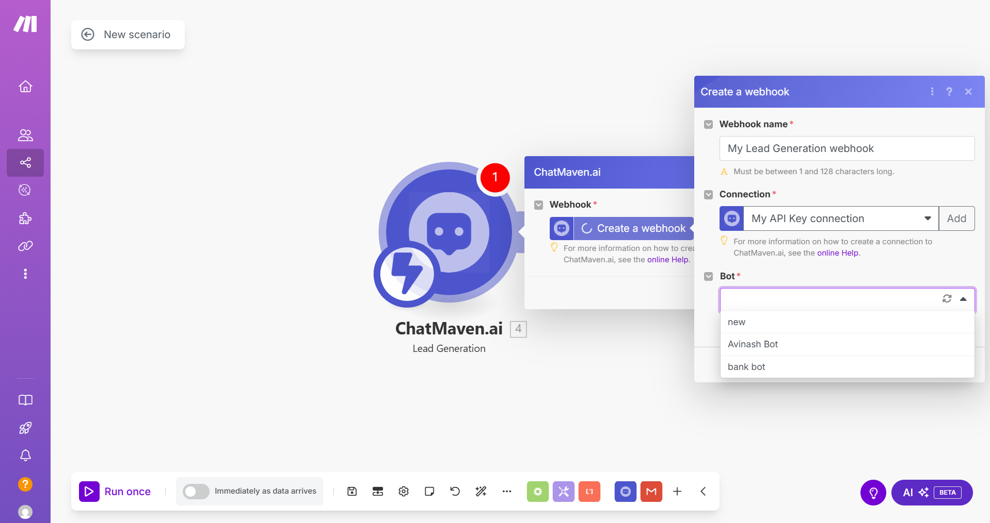The image size is (990, 523).
Task: Open the Notifications bell icon
Action: click(25, 455)
